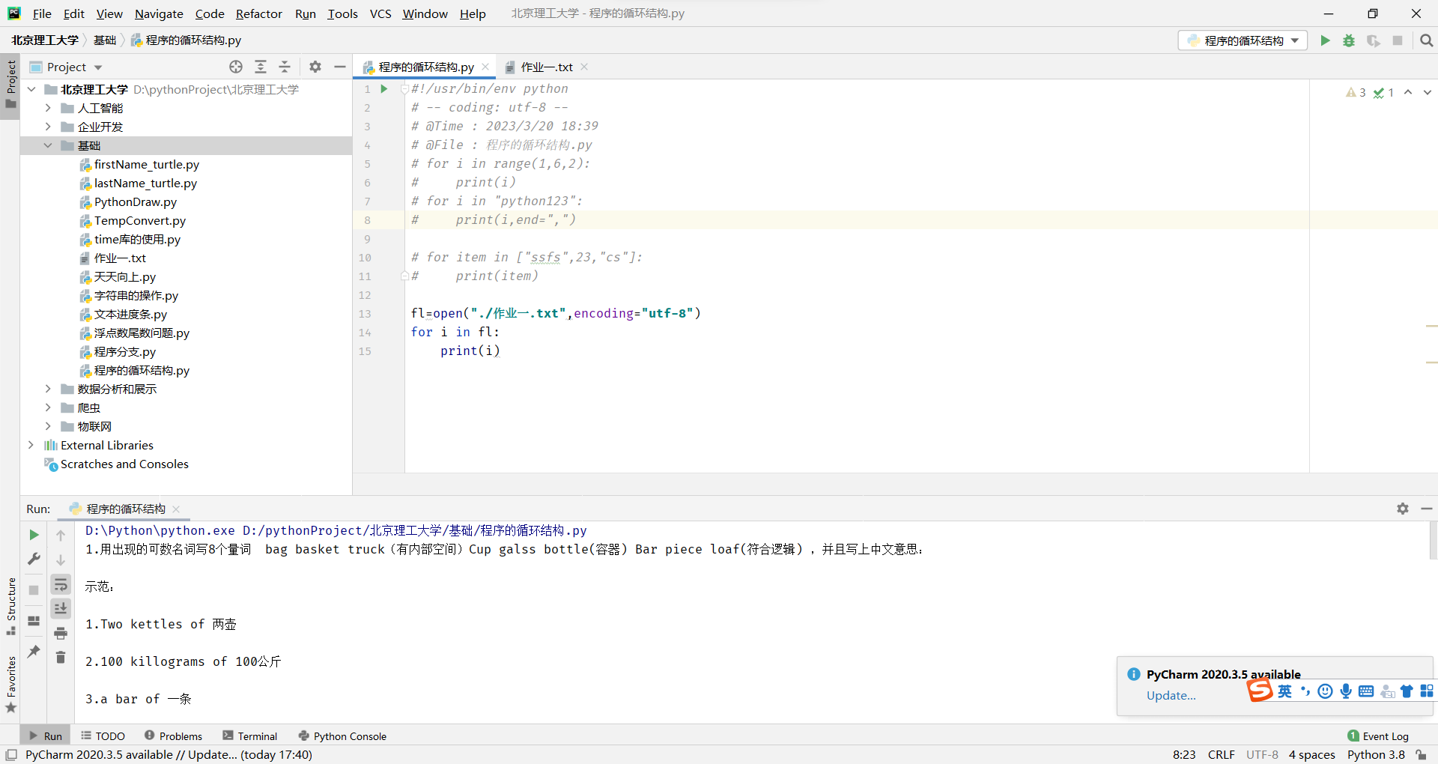Expand all icon in Project panel

point(261,67)
